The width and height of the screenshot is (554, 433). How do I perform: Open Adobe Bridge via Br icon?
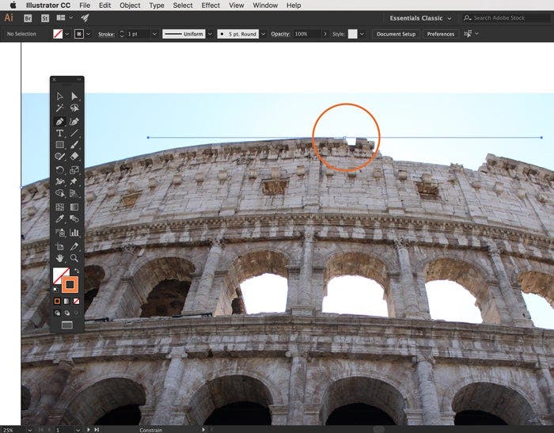(27, 17)
